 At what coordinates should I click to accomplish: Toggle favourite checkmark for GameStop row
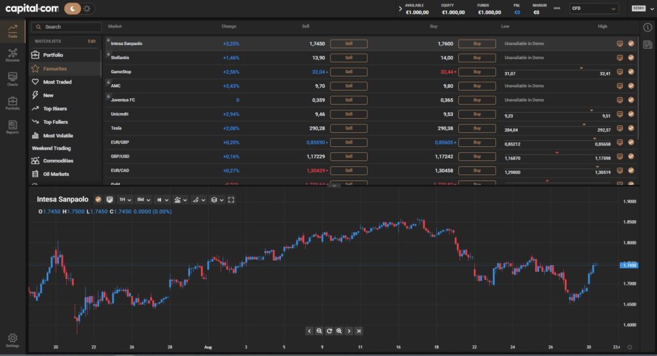click(x=631, y=72)
